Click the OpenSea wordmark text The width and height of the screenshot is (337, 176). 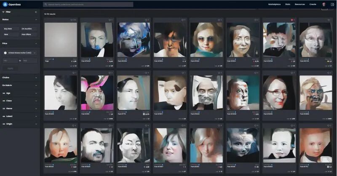click(15, 5)
